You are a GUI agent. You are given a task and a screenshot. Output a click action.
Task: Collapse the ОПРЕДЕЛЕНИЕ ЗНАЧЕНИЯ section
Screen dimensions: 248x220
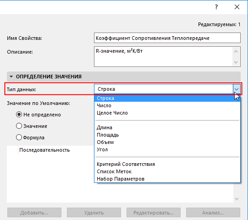click(11, 77)
